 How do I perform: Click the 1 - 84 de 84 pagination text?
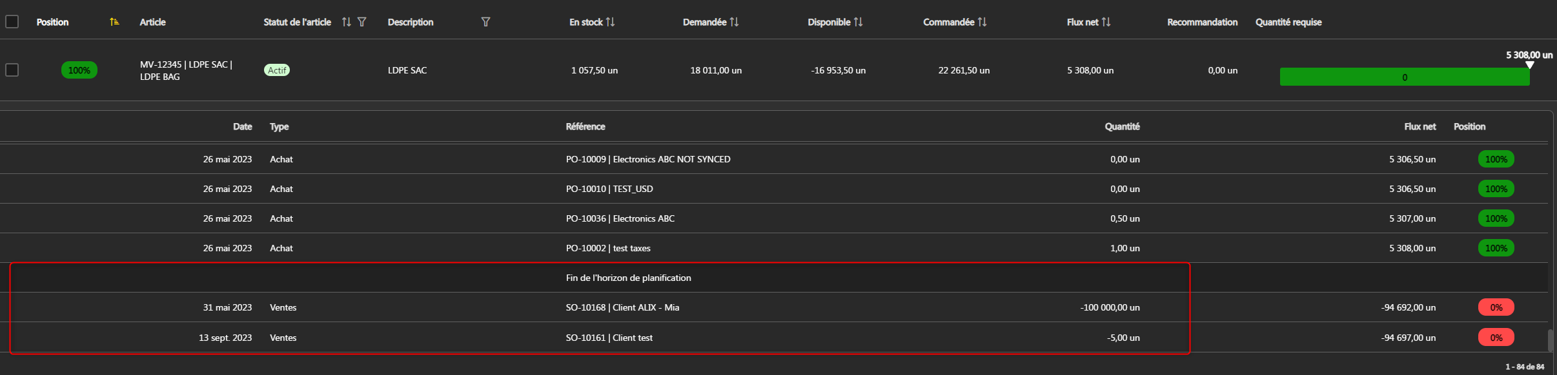[1525, 367]
